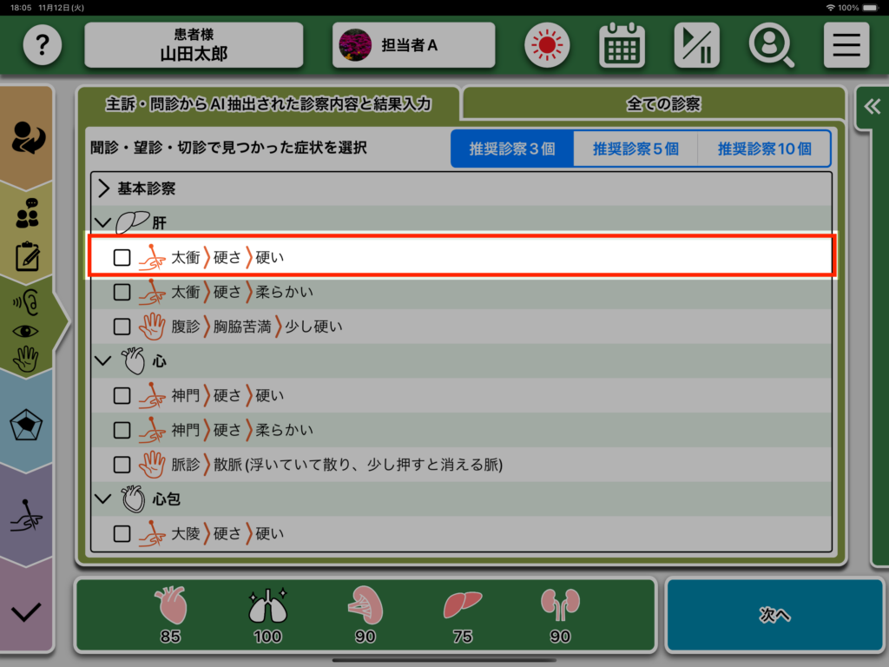Click the red sun icon button
This screenshot has width=889, height=667.
[x=547, y=45]
